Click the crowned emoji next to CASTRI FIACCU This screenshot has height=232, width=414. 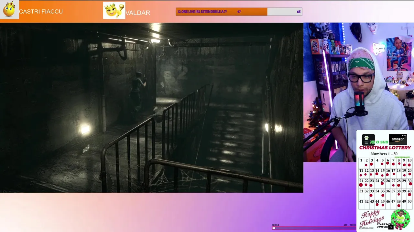pos(9,9)
